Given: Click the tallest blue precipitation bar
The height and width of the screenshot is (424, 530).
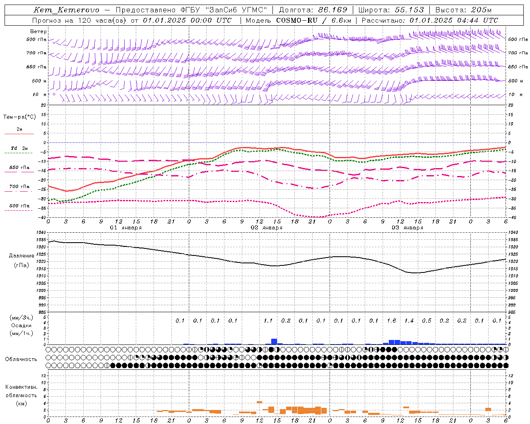Looking at the screenshot, I should coord(274,342).
